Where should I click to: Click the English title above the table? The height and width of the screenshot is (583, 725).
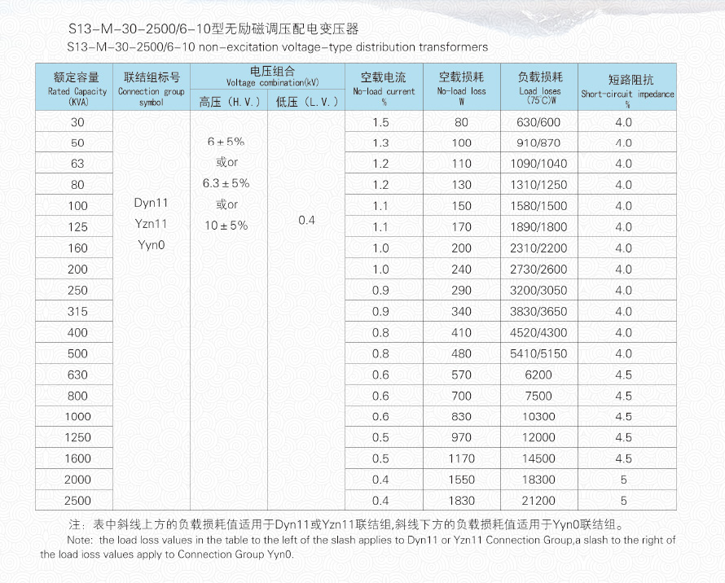279,47
